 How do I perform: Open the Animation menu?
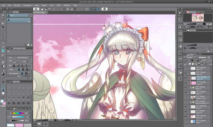[x=27, y=5]
